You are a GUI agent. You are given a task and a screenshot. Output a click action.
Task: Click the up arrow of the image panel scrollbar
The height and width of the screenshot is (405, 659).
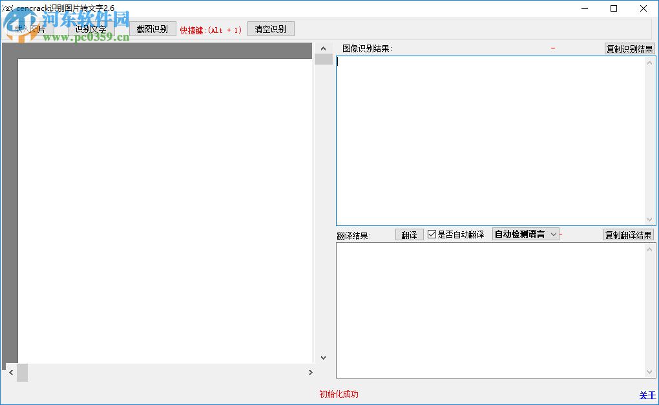[323, 47]
